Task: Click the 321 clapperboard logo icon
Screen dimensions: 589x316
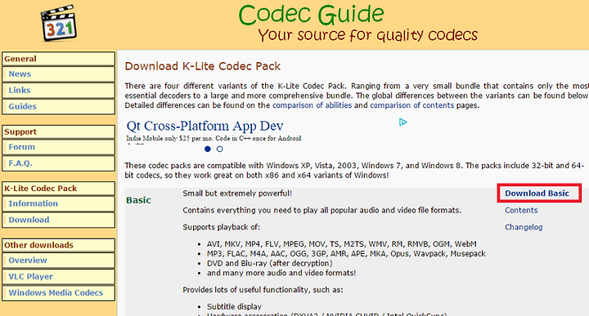Action: pos(59,23)
